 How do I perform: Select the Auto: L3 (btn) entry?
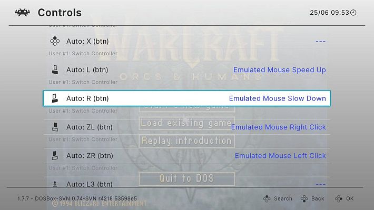coord(187,184)
